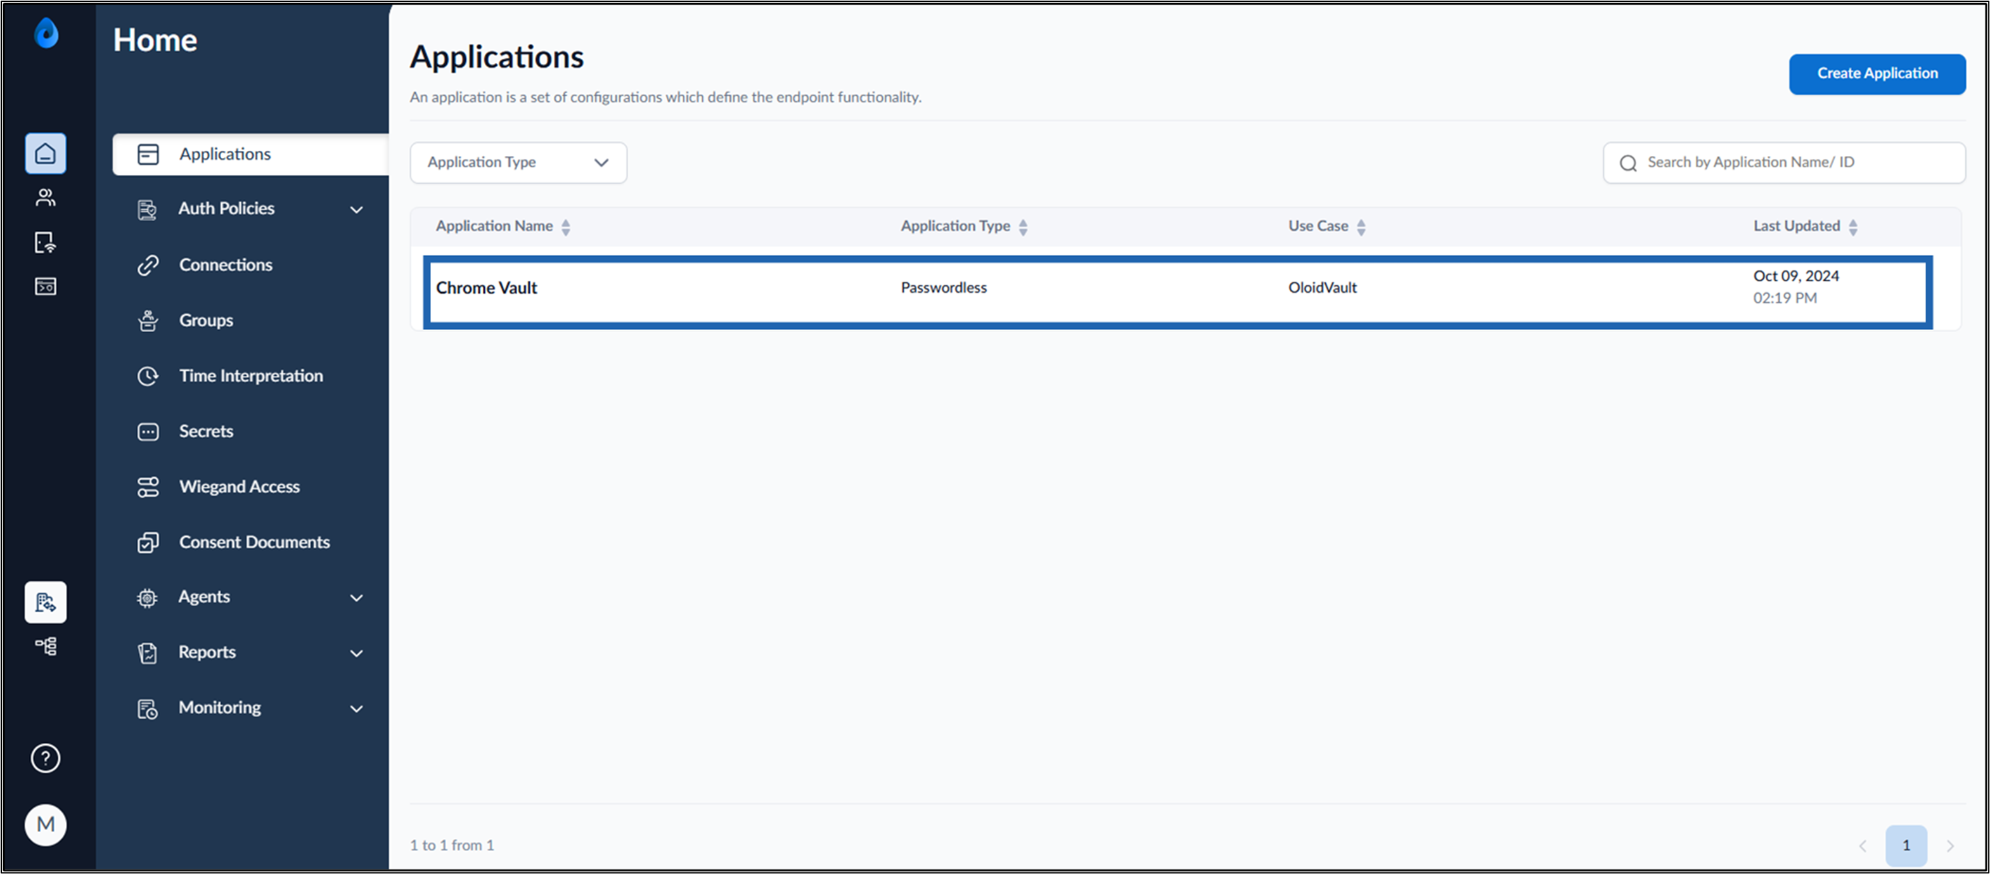Expand the Auth Policies chevron
This screenshot has height=874, width=1990.
356,209
